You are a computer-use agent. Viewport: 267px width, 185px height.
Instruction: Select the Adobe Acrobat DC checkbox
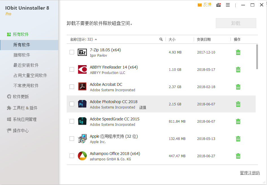click(x=72, y=87)
